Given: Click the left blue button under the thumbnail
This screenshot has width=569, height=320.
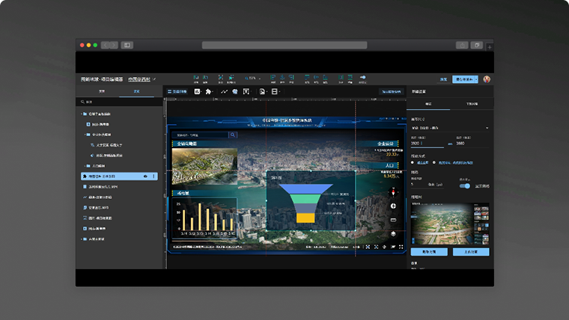Looking at the screenshot, I should 429,252.
